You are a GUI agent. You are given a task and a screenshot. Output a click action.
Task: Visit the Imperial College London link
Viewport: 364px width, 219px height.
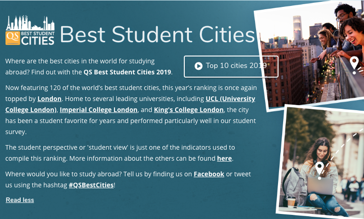pyautogui.click(x=99, y=110)
